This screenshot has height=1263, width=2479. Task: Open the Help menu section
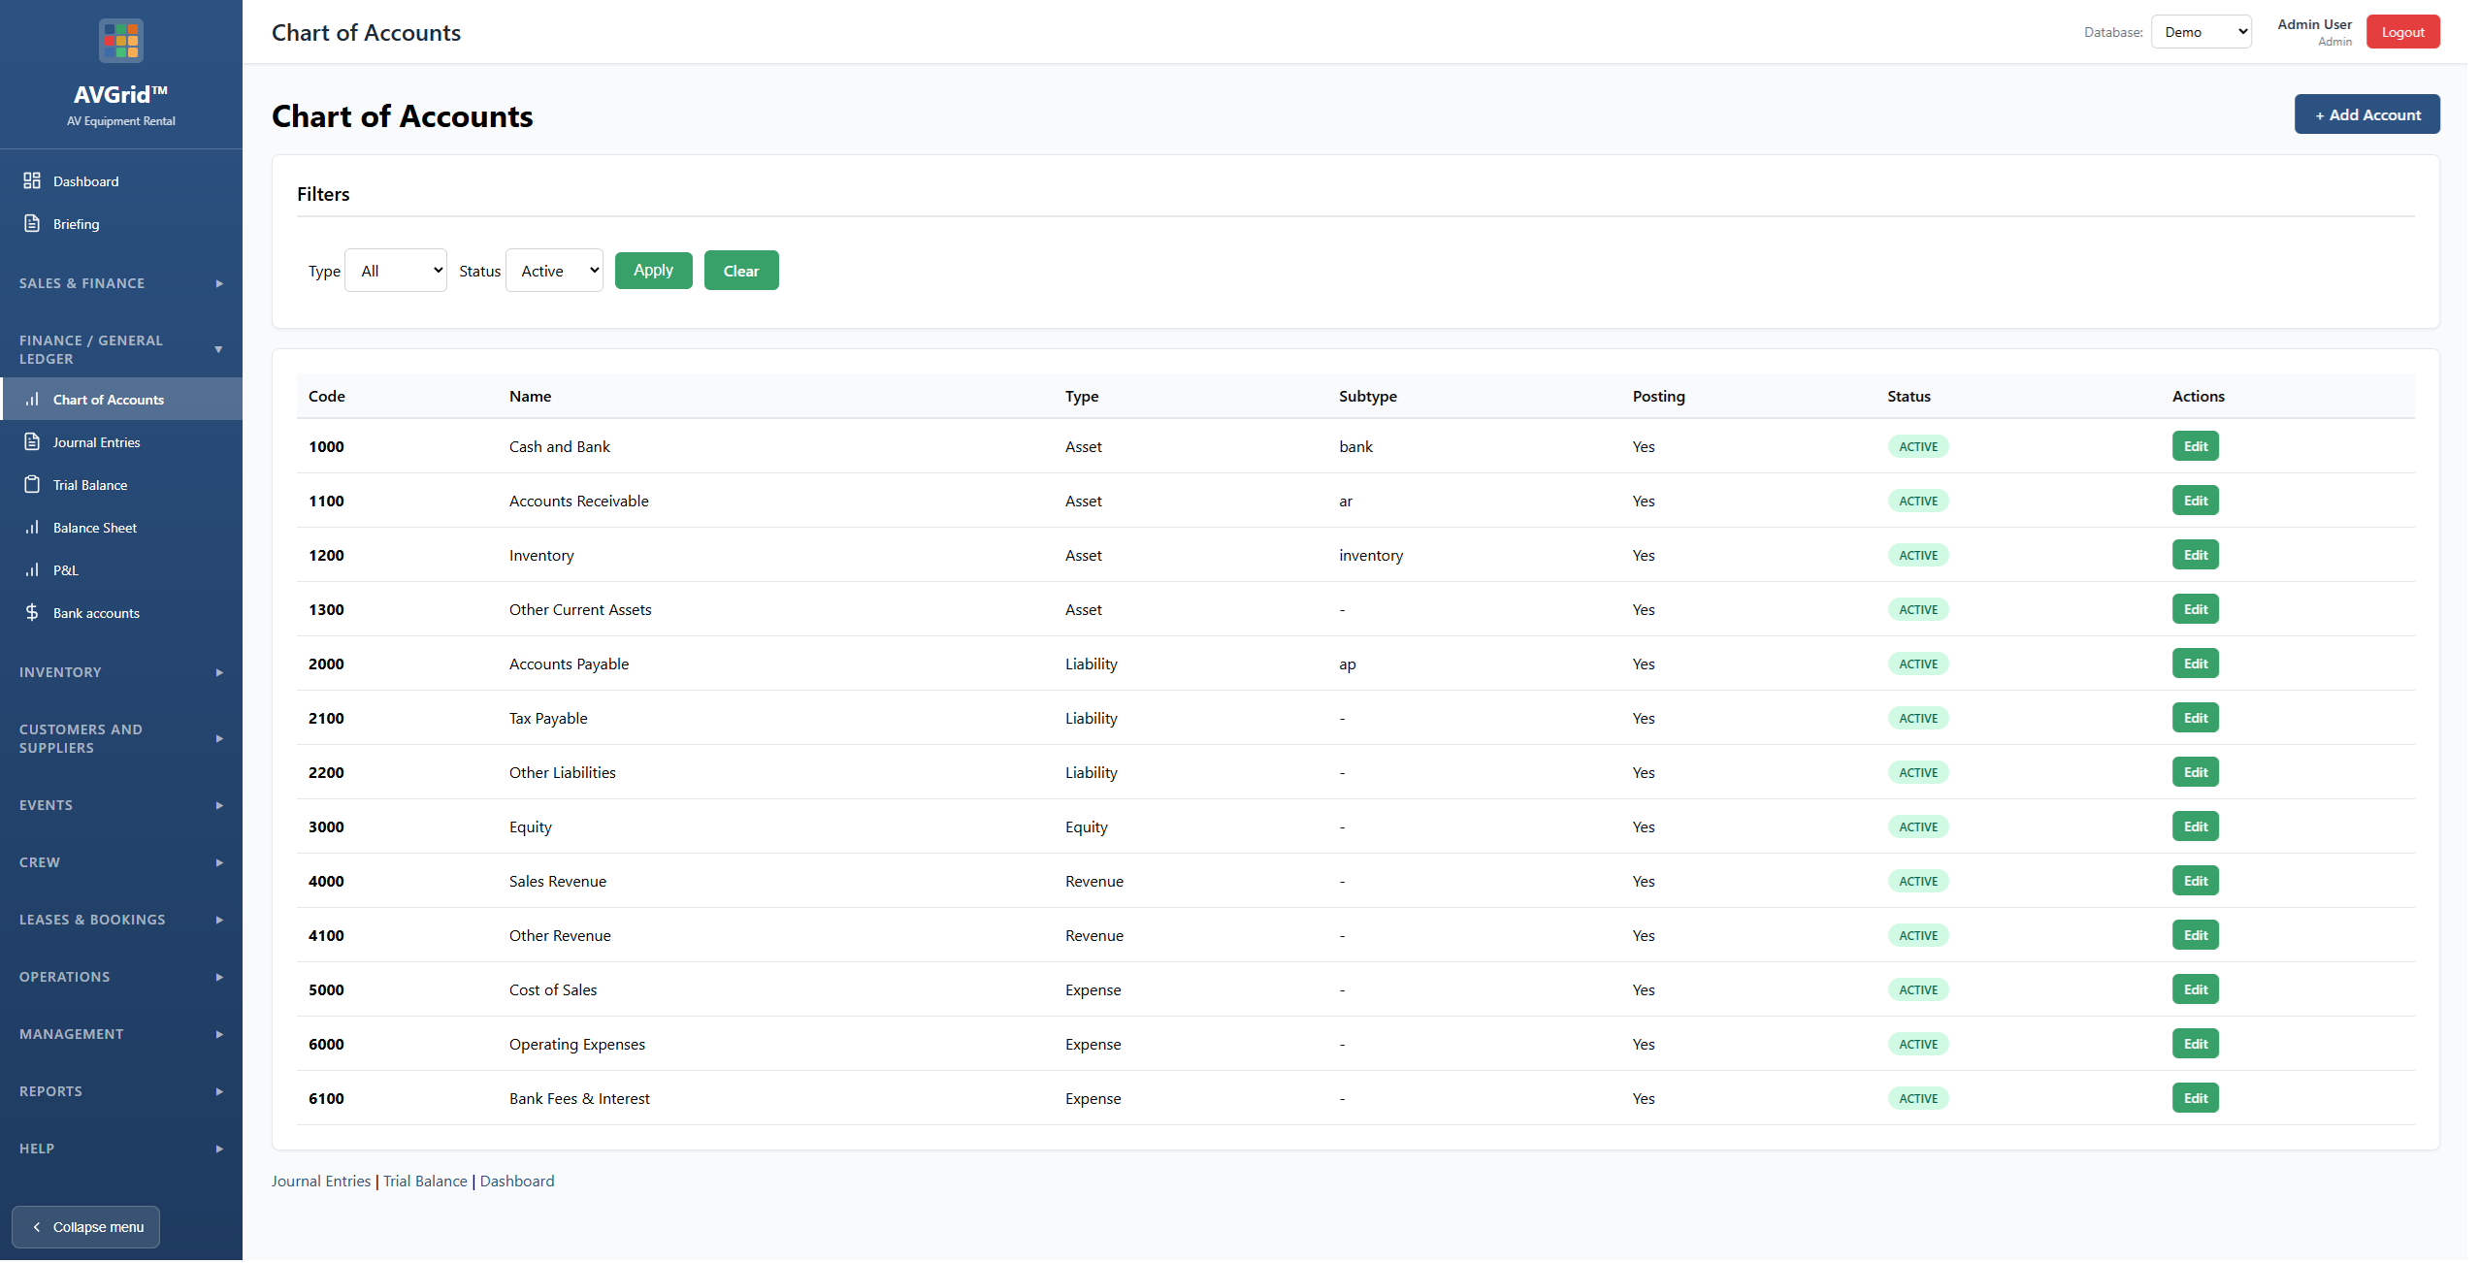click(120, 1148)
